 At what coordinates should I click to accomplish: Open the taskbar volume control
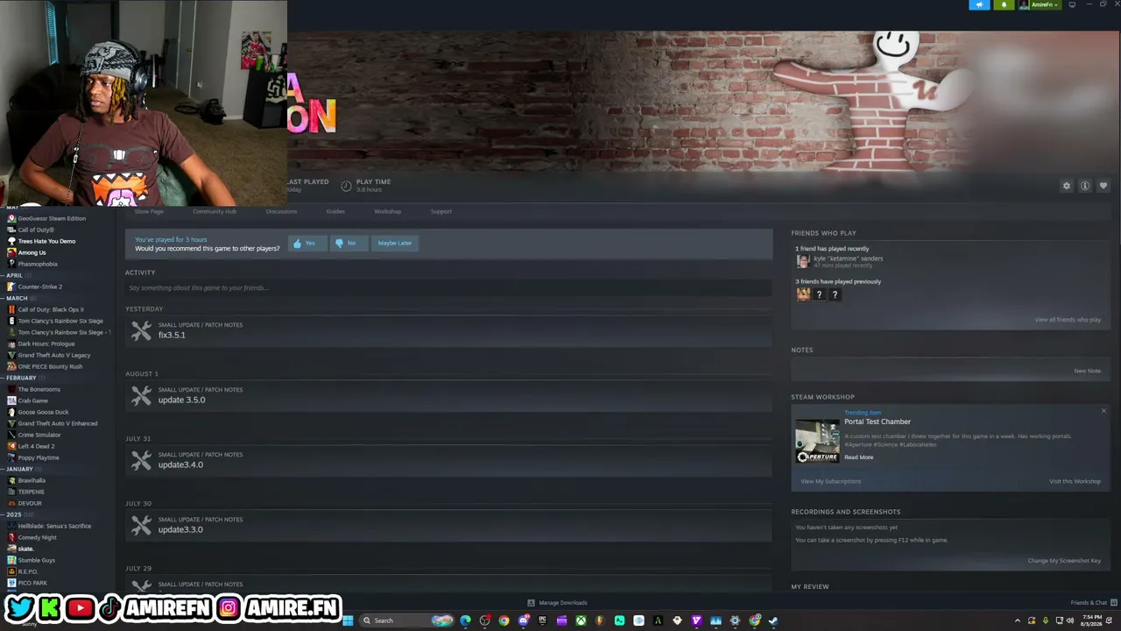click(1069, 620)
